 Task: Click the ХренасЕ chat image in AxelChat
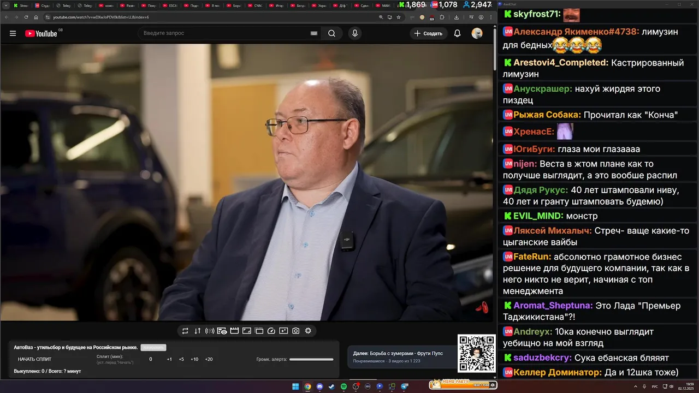(x=565, y=131)
